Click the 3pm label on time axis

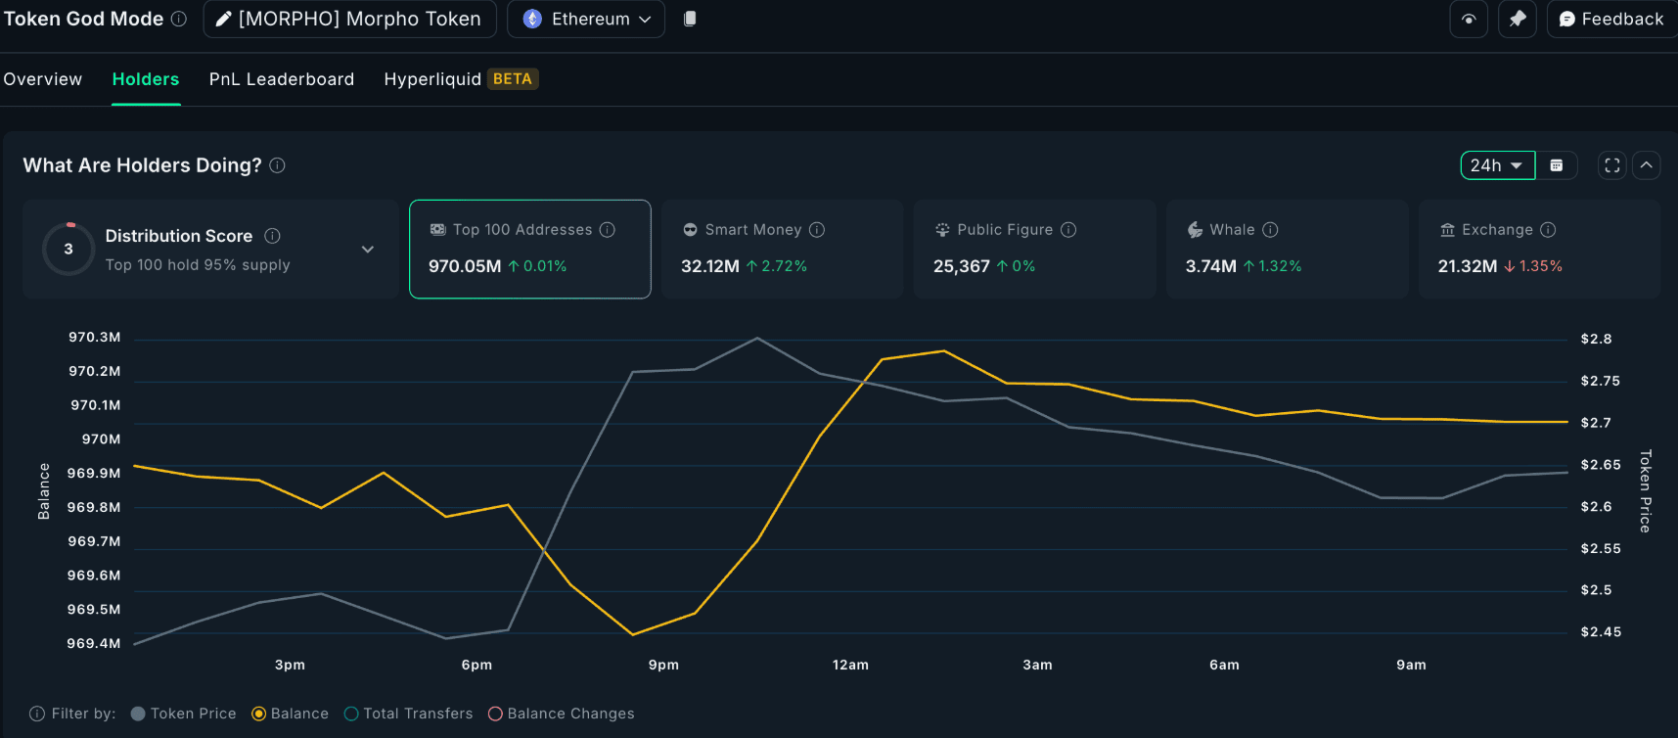(290, 665)
